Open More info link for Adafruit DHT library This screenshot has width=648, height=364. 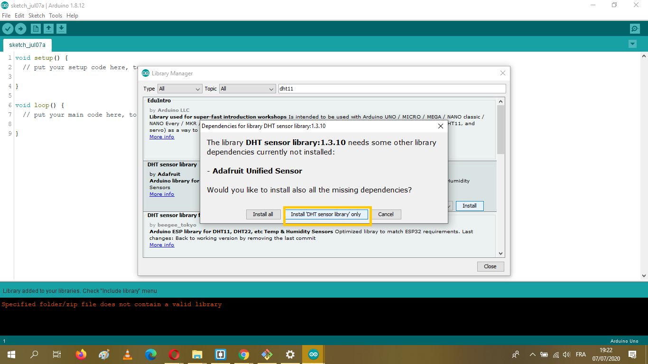162,194
